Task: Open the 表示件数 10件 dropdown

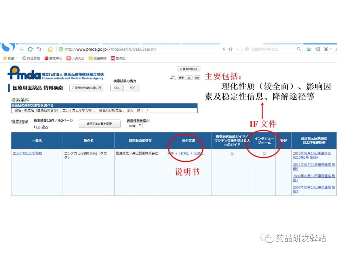Action: pos(134,126)
